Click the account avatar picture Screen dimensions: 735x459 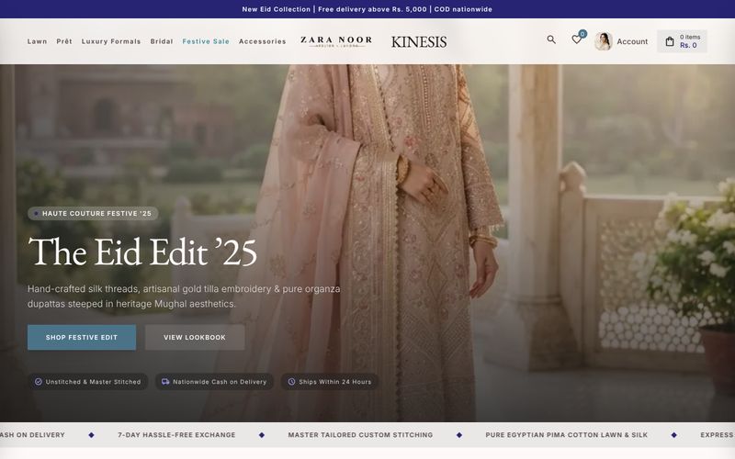[604, 41]
